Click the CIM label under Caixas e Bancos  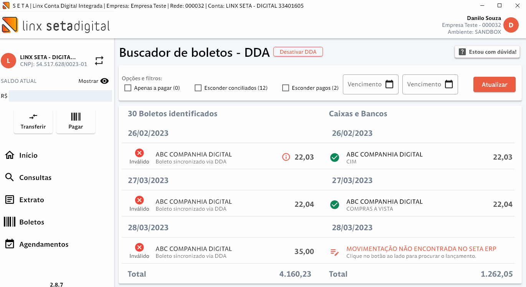click(351, 162)
